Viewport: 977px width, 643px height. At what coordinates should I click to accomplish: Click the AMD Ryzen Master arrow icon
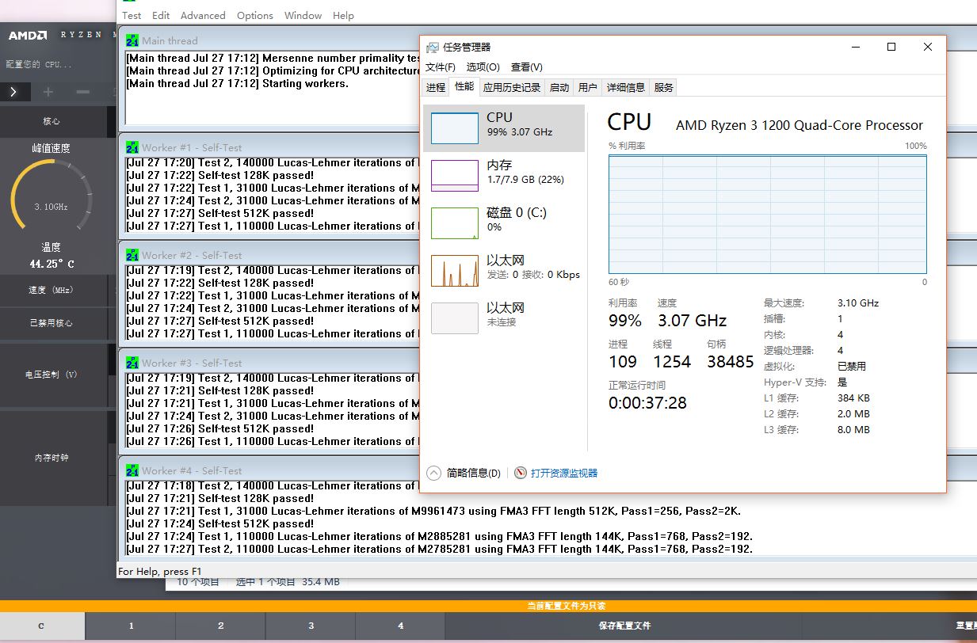pyautogui.click(x=15, y=92)
